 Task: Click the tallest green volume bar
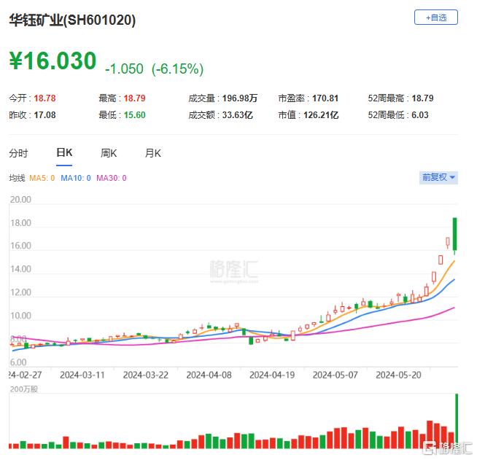pyautogui.click(x=457, y=421)
